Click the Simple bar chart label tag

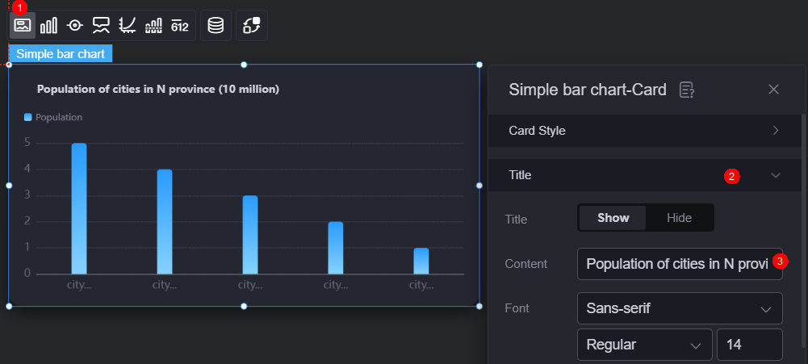click(x=61, y=53)
